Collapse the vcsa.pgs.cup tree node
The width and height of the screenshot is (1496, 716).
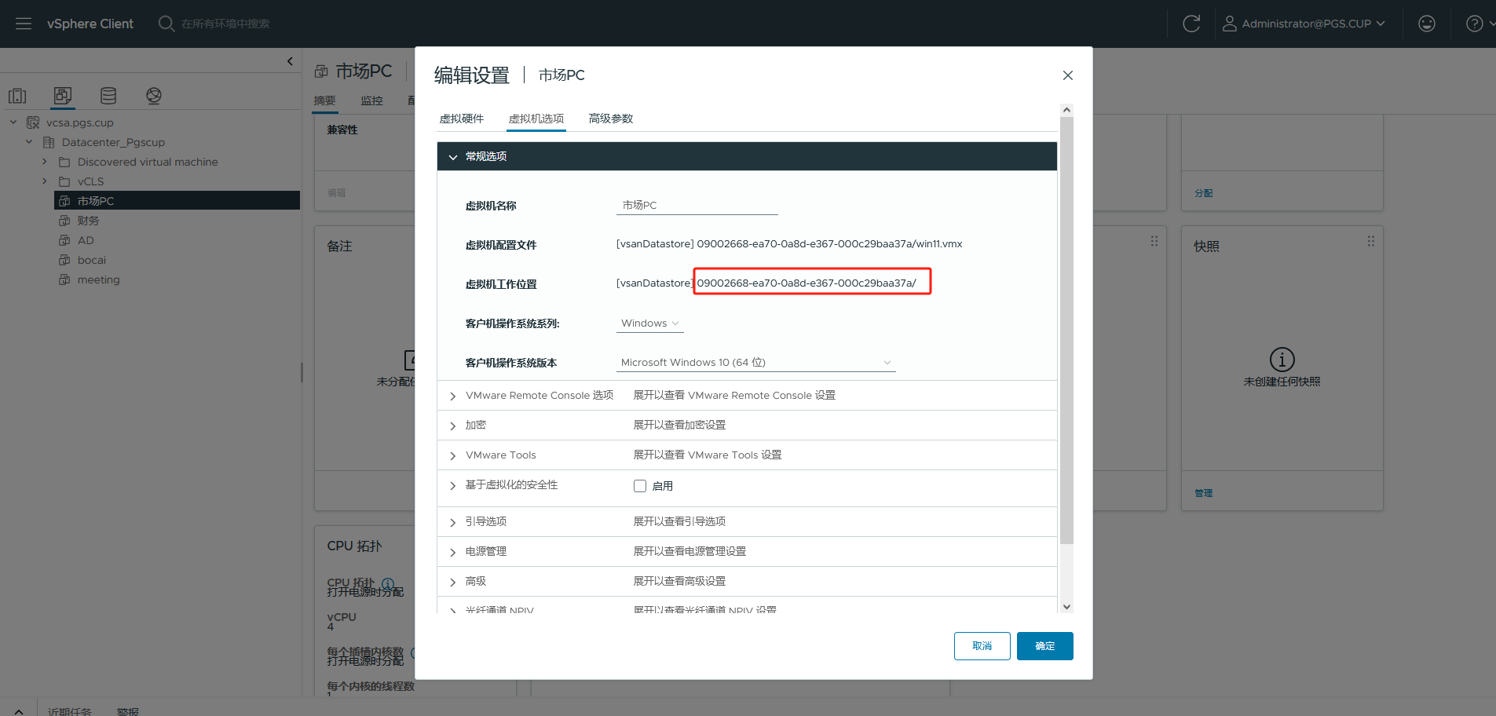[13, 122]
